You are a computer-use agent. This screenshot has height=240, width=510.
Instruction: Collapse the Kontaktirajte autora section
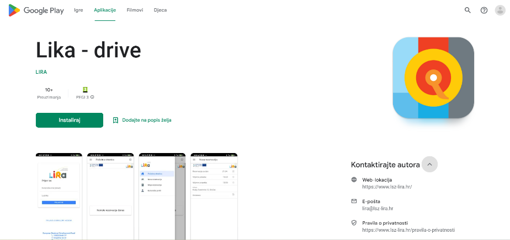coord(429,165)
